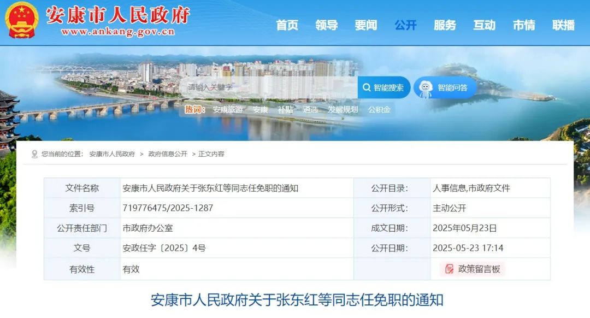Click the article headline below table
The height and width of the screenshot is (318, 590).
pyautogui.click(x=297, y=300)
